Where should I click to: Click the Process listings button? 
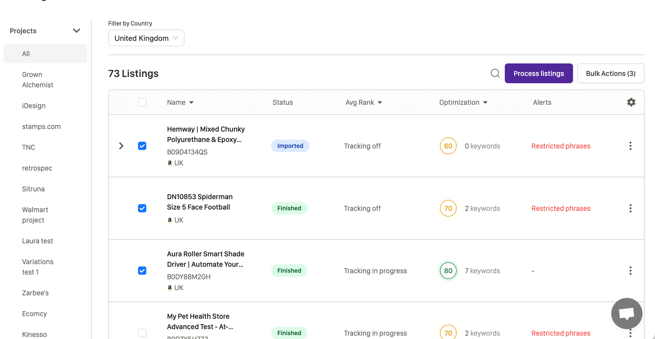[x=538, y=73]
